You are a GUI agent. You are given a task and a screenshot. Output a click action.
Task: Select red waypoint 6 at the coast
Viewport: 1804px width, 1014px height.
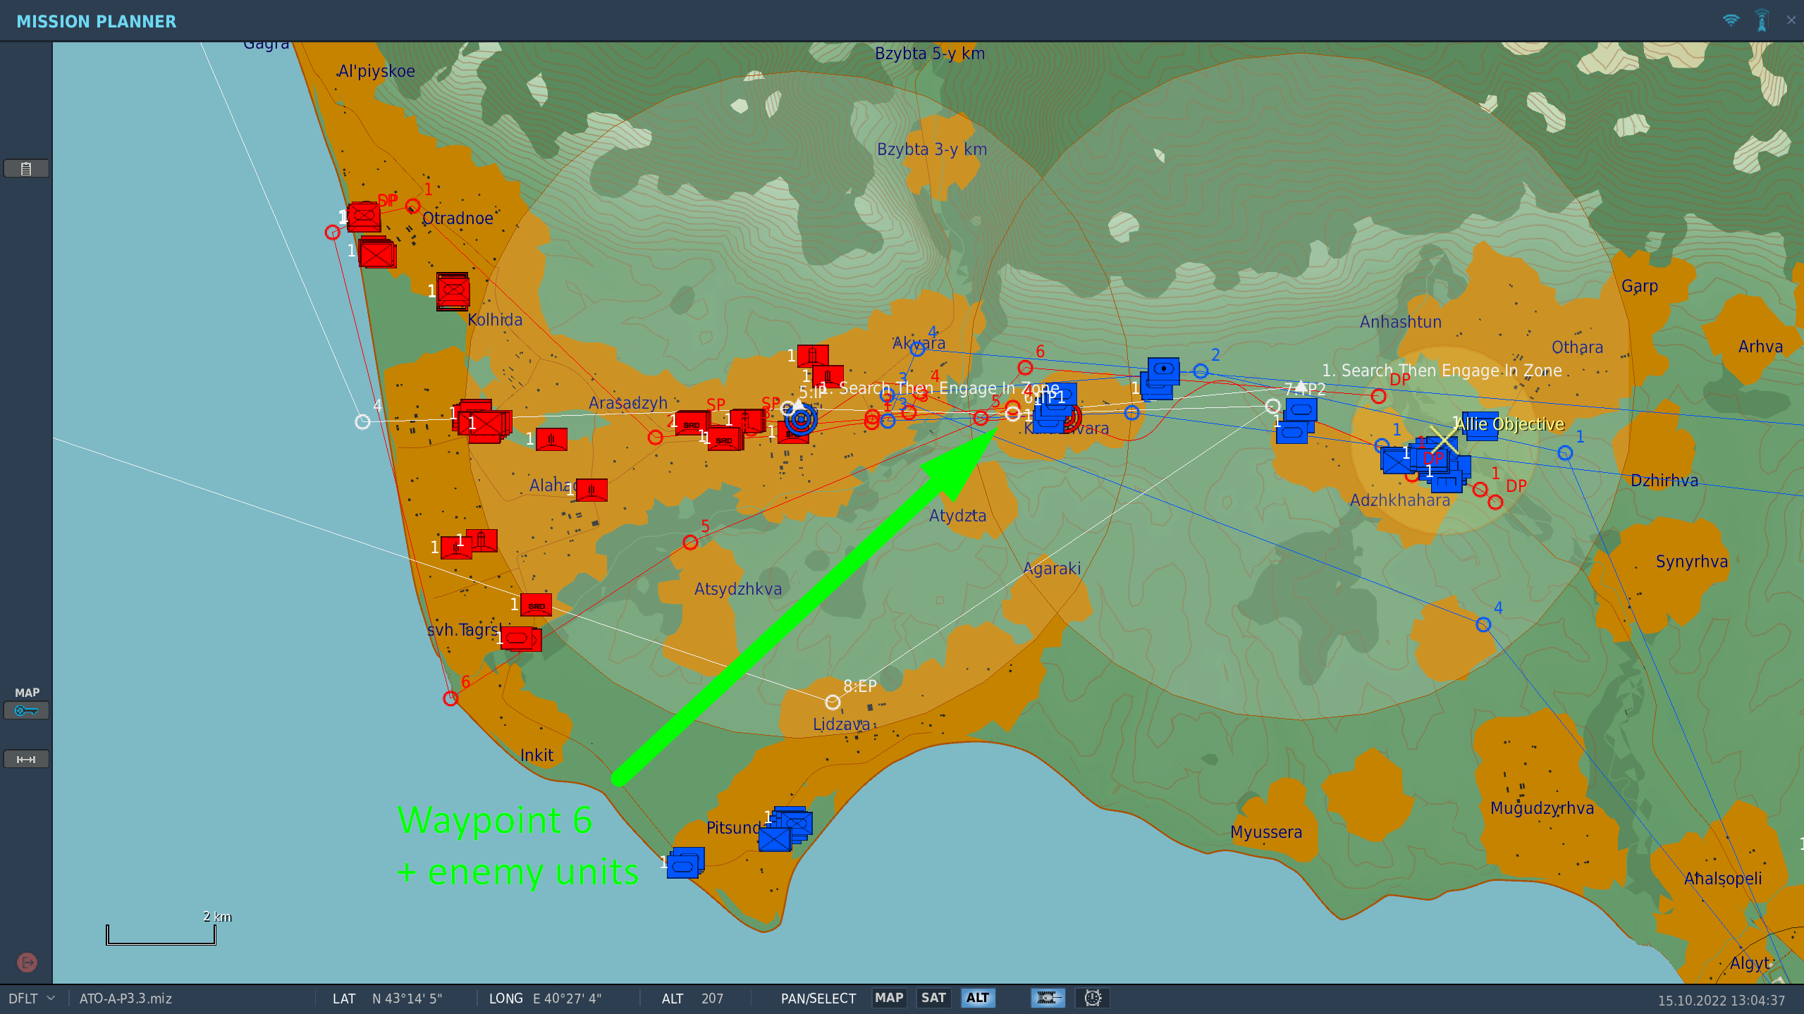tap(450, 698)
